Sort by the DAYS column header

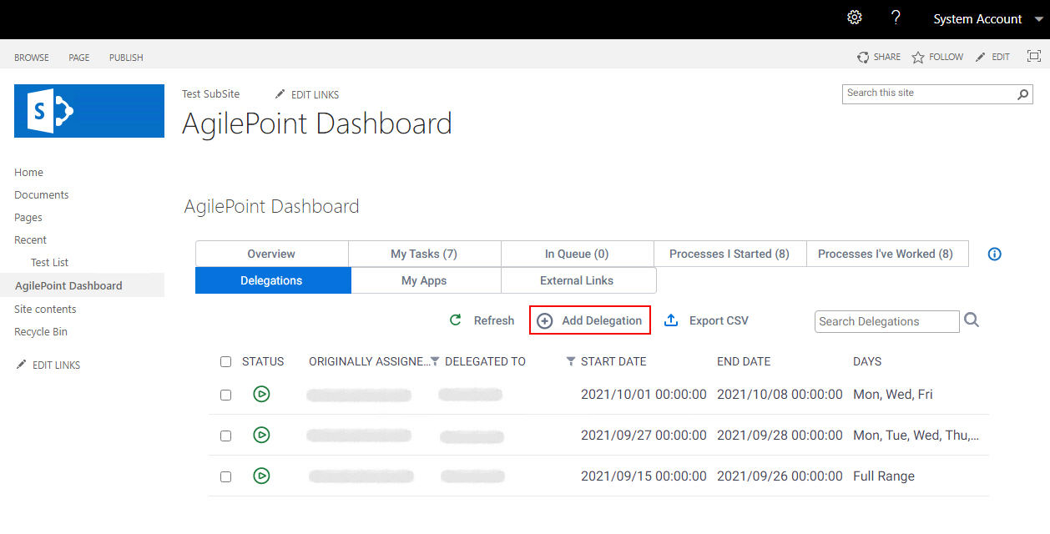(x=867, y=361)
